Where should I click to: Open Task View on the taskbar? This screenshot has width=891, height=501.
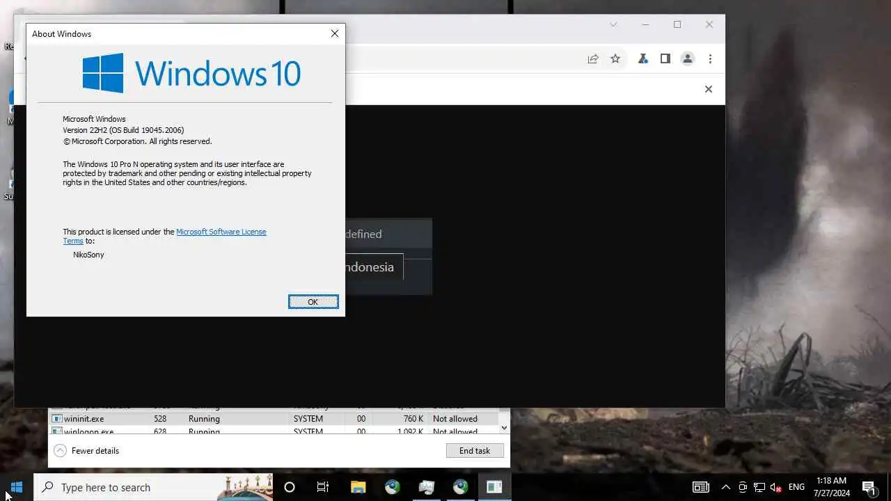coord(323,487)
